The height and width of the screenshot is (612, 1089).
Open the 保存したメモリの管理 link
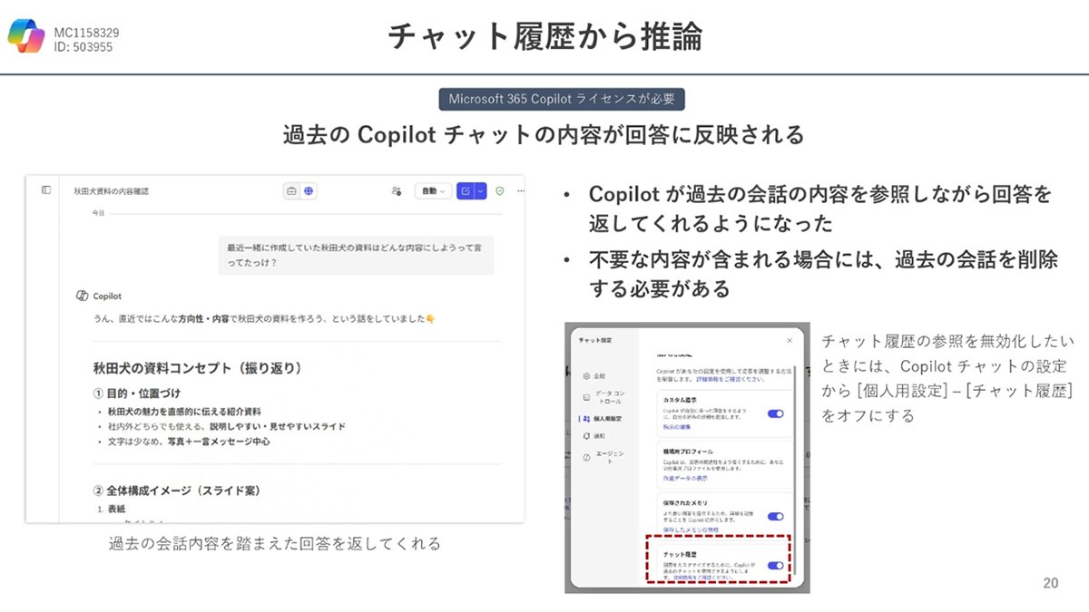tap(692, 529)
